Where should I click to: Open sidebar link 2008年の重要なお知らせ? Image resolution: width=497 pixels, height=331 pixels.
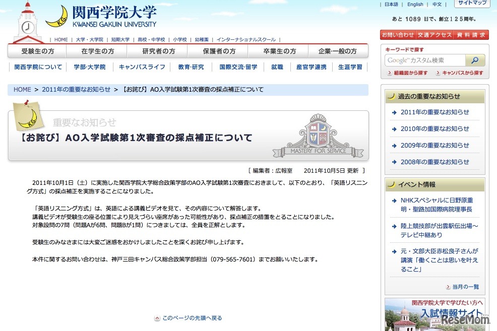click(435, 162)
